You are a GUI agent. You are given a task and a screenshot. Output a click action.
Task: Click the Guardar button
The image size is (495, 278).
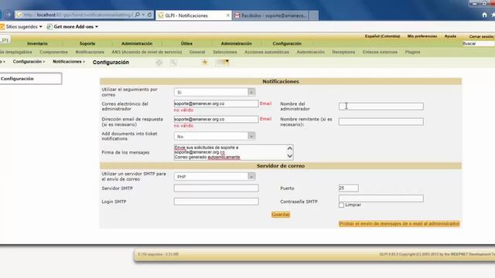coord(281,215)
